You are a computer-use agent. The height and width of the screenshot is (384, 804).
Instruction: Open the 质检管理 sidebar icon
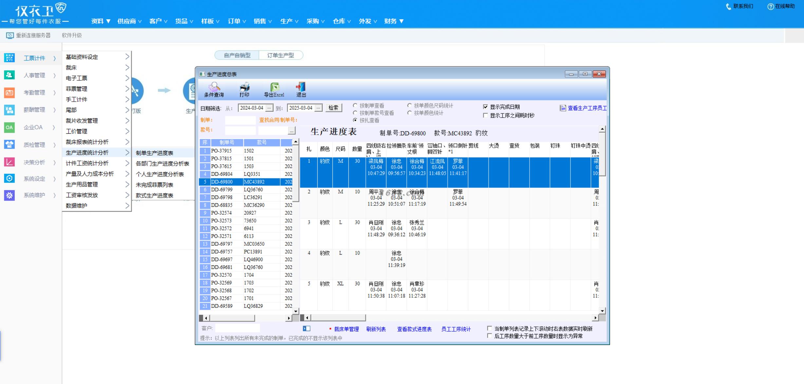point(9,144)
